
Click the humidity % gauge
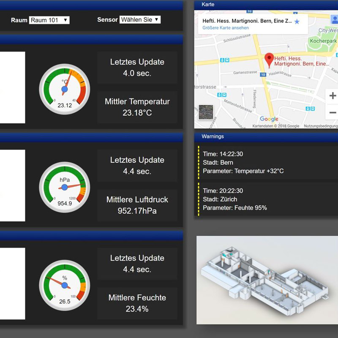[x=65, y=285]
